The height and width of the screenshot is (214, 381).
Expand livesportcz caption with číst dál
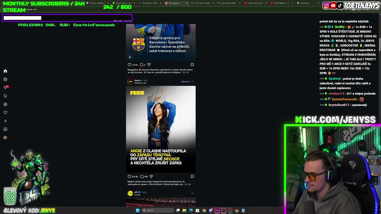pyautogui.click(x=185, y=73)
